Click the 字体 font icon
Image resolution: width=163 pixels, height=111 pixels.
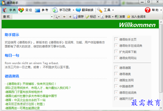(x=102, y=17)
